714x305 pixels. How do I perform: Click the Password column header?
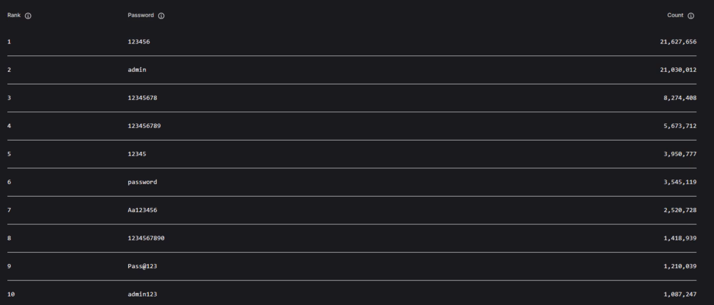pos(141,15)
